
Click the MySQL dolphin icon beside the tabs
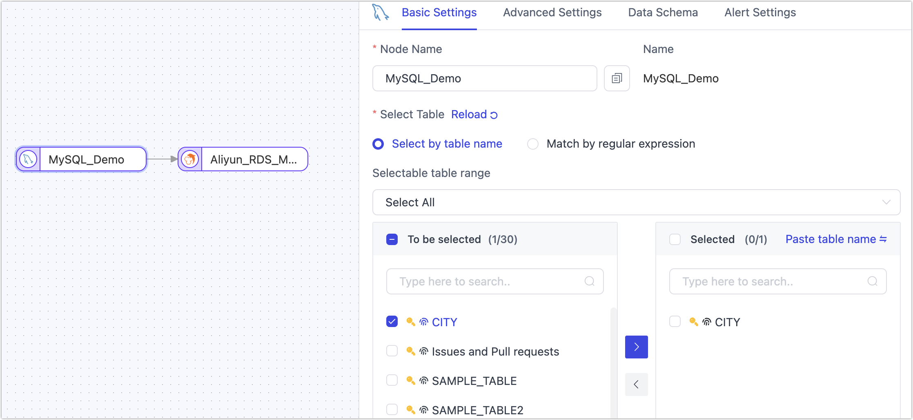(380, 13)
